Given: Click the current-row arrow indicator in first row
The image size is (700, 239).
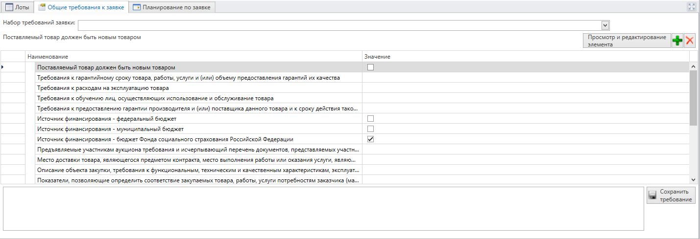Looking at the screenshot, I should coord(3,67).
